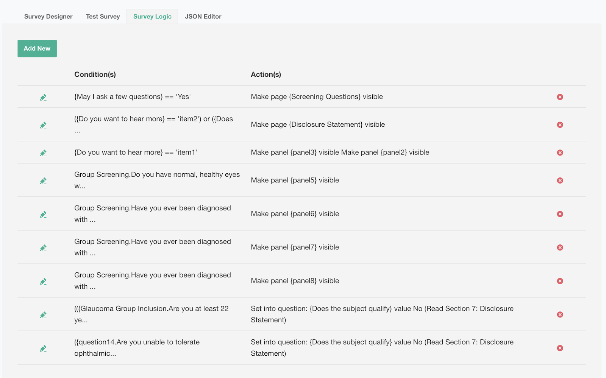Edit the rule making panel8 visible

pyautogui.click(x=43, y=281)
